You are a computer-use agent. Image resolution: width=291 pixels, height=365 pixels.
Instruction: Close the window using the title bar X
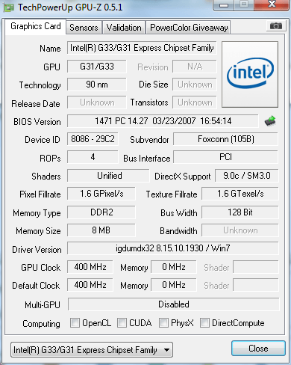click(x=272, y=4)
